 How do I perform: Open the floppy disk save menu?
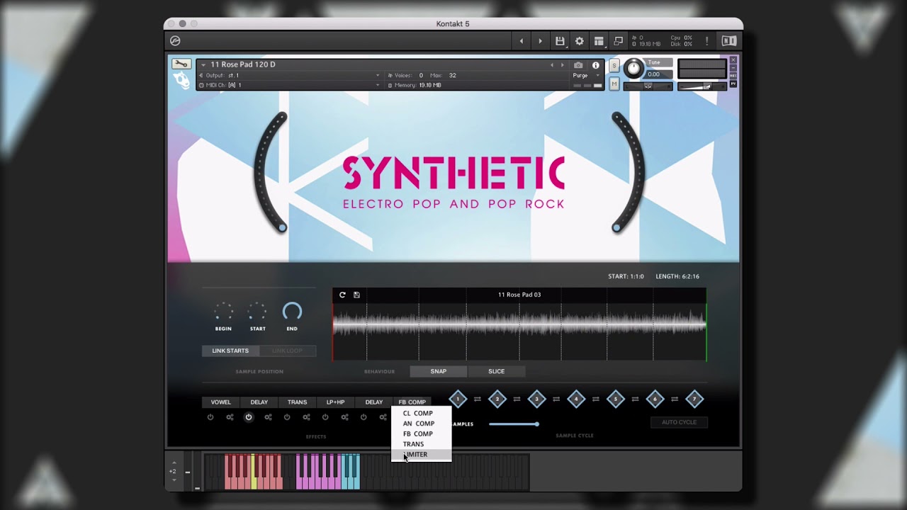coord(560,41)
